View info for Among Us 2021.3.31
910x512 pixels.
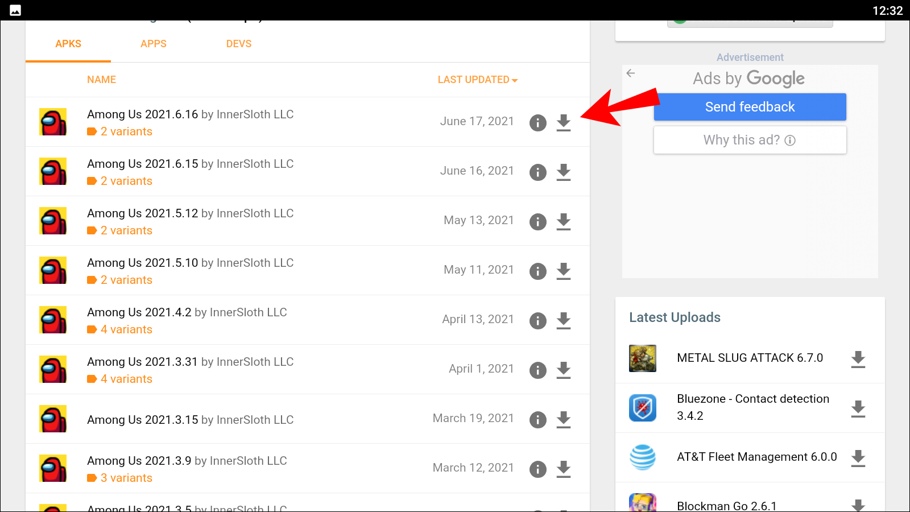coord(537,370)
